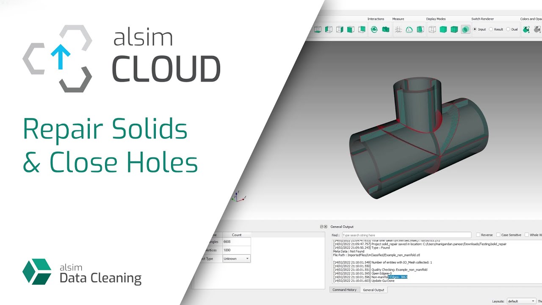
Task: Click the Quality Checking log line
Action: [x=380, y=269]
